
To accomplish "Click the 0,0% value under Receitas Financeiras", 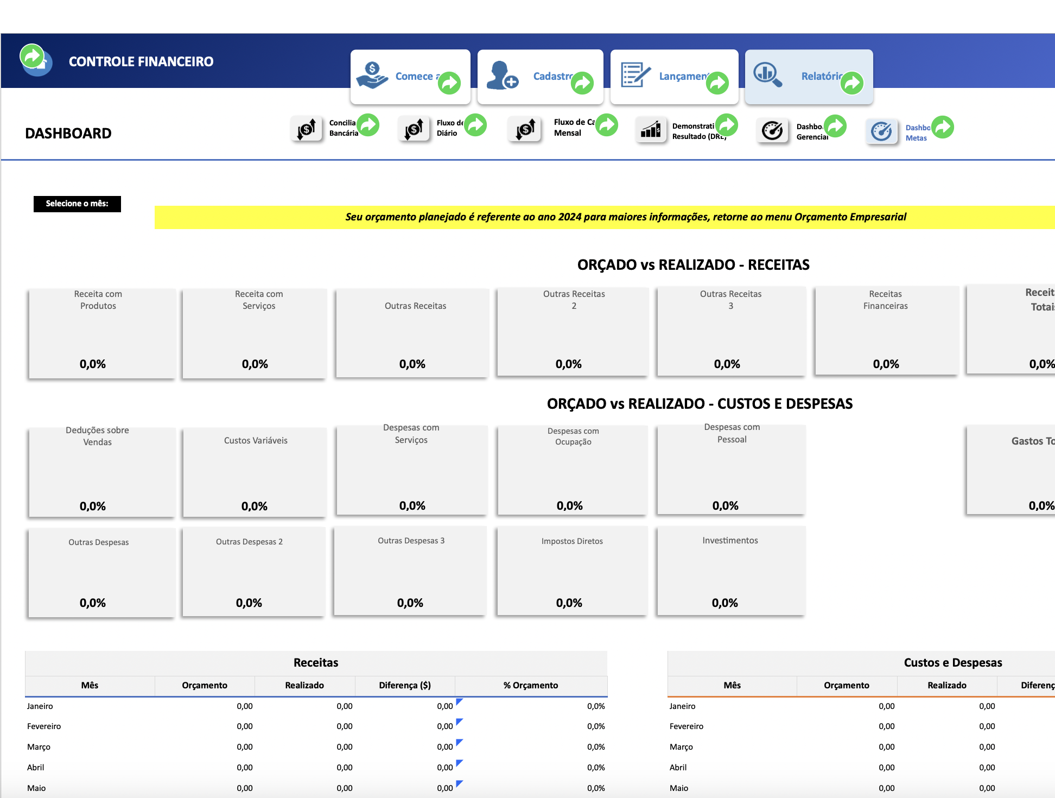I will [886, 364].
